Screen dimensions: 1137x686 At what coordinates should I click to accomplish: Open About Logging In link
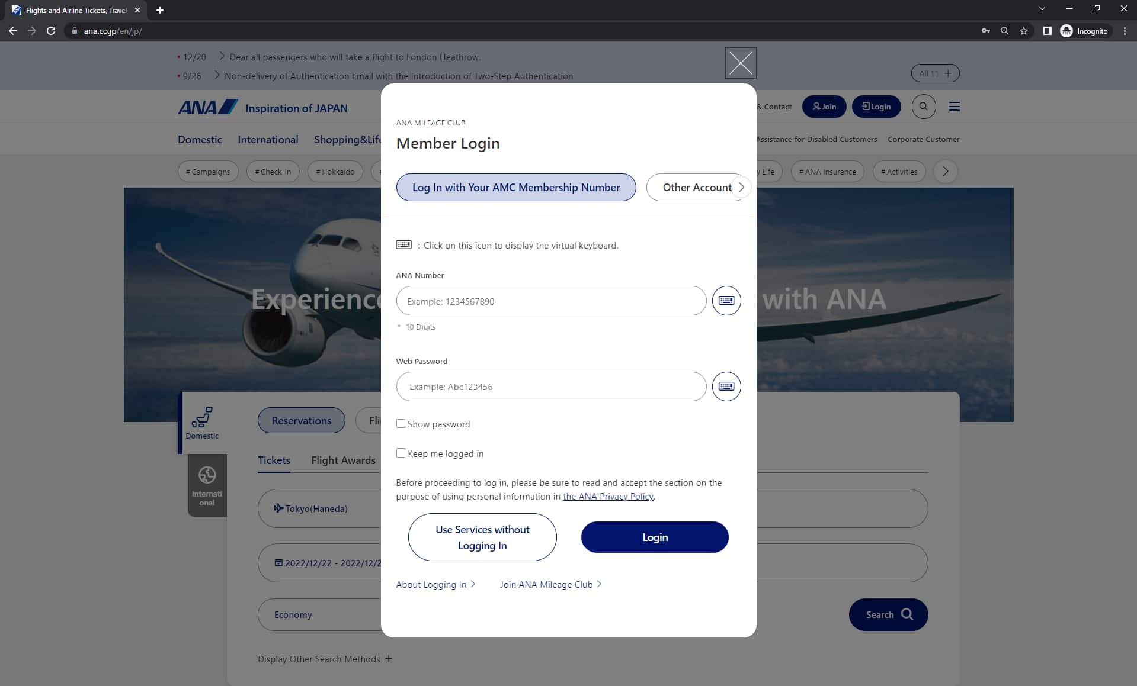click(x=435, y=585)
